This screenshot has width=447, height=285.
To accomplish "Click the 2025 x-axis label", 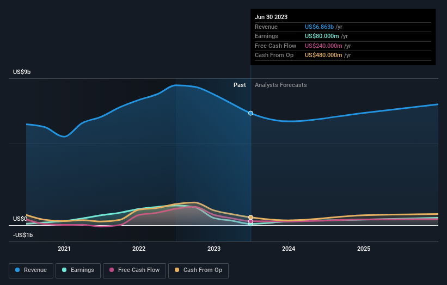I will point(364,249).
